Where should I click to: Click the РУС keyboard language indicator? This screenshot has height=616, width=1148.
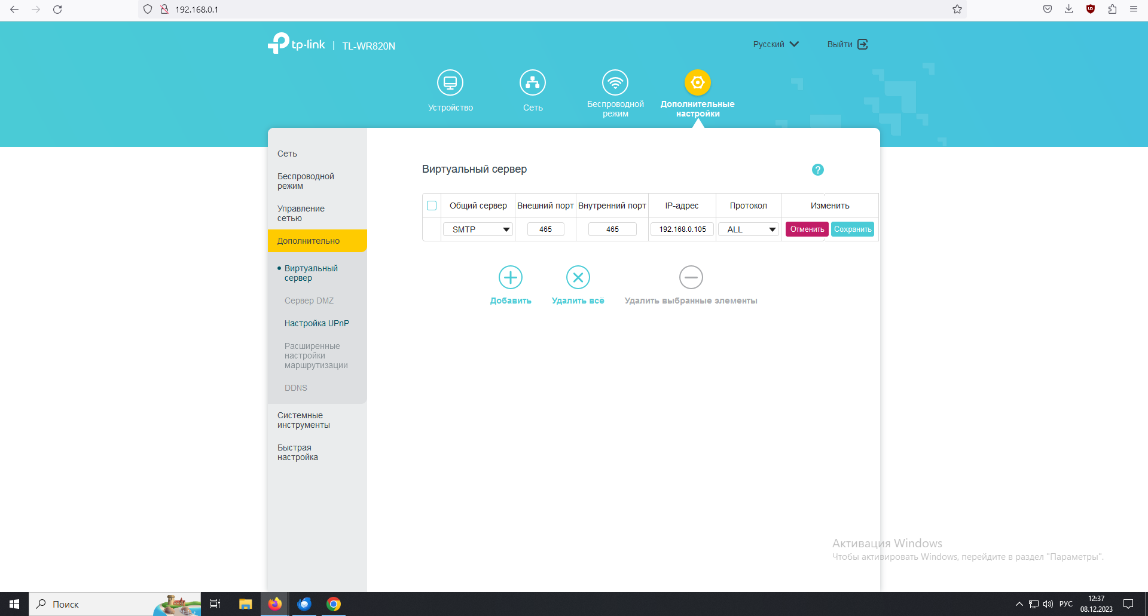1065,604
